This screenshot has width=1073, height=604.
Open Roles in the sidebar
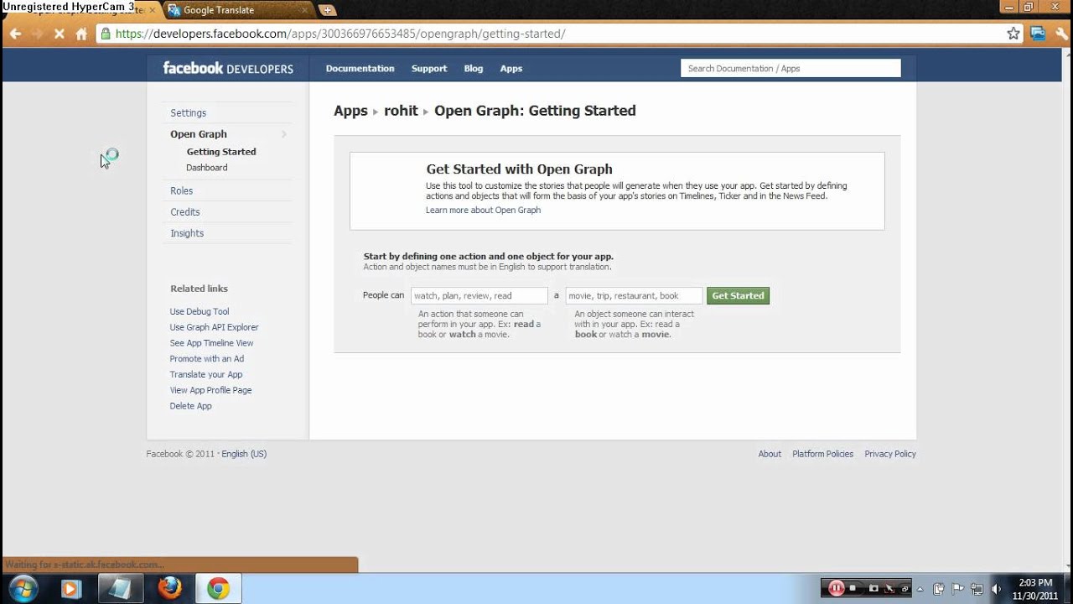182,191
